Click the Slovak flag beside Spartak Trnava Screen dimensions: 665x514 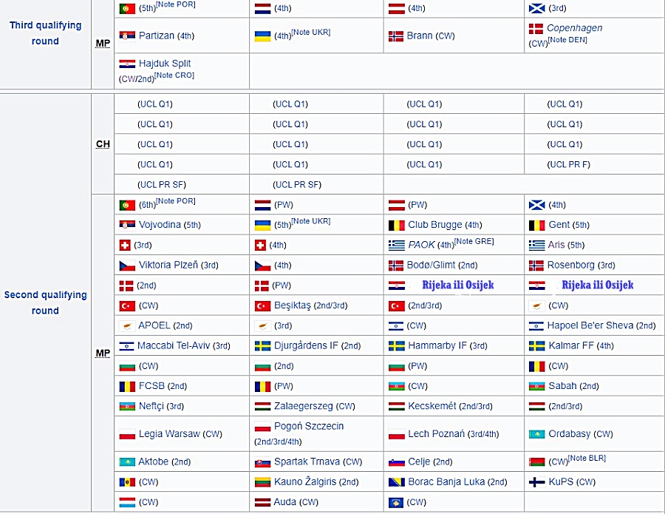pyautogui.click(x=262, y=462)
